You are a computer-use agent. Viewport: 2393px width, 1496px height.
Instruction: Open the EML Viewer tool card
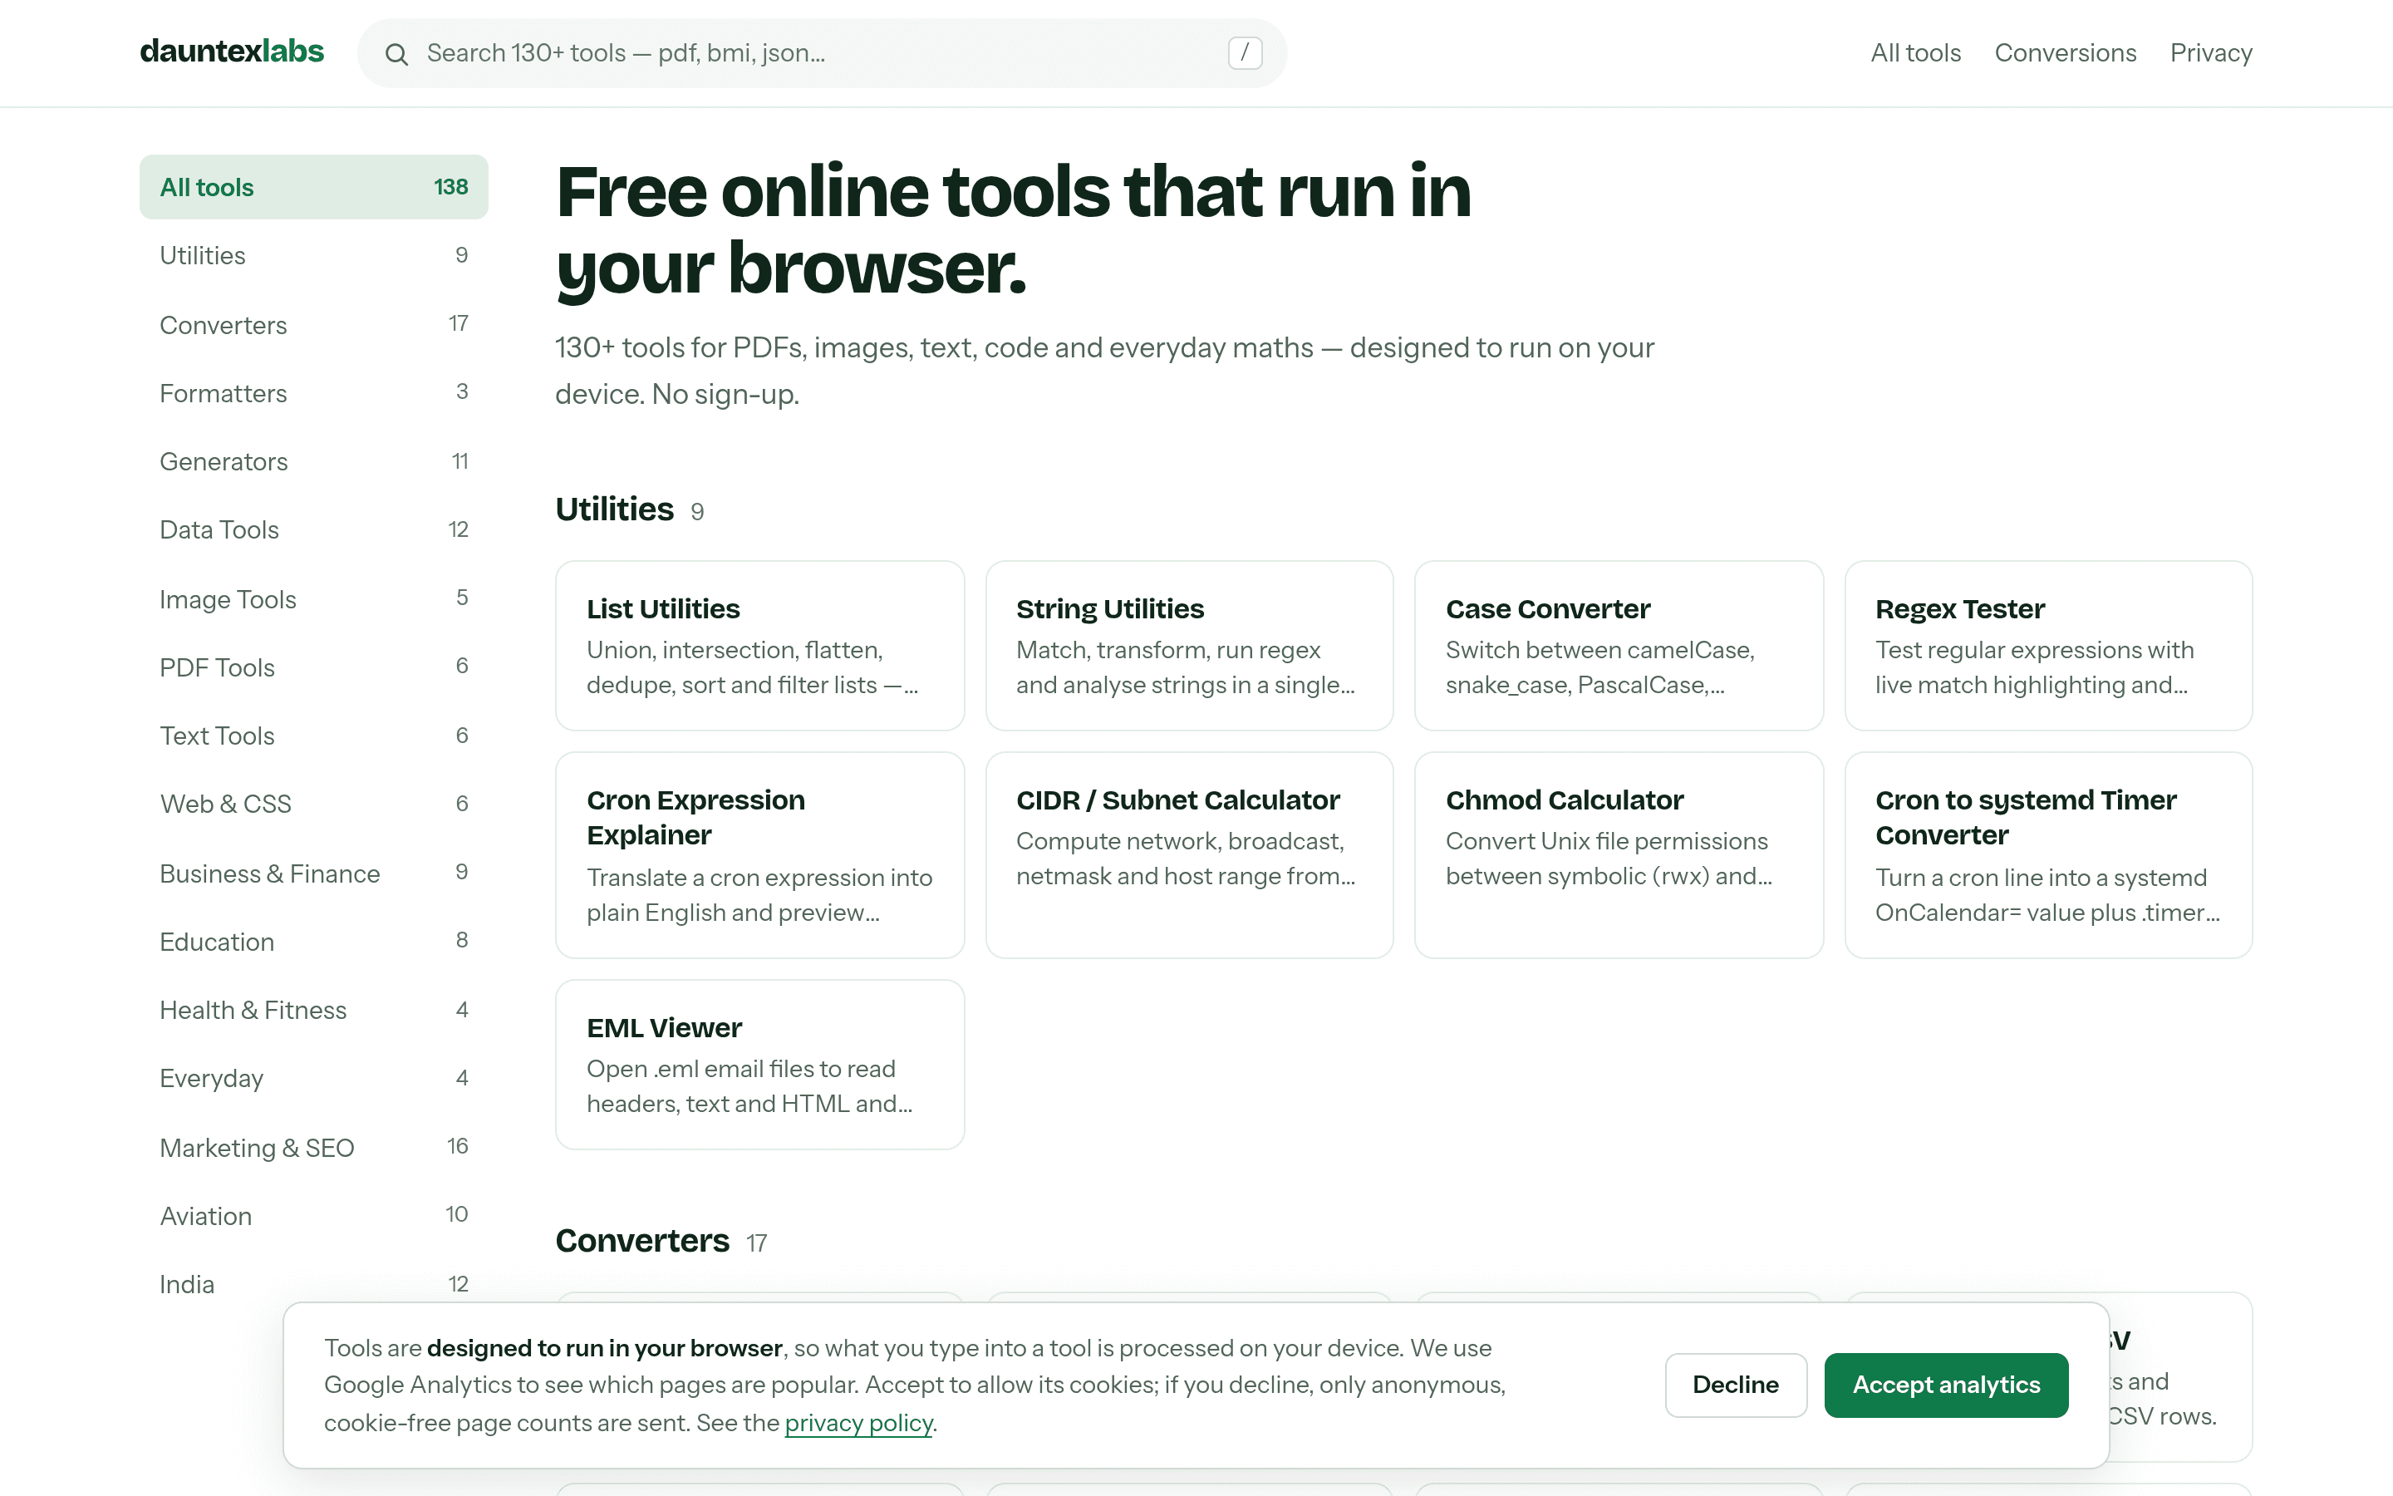[759, 1065]
